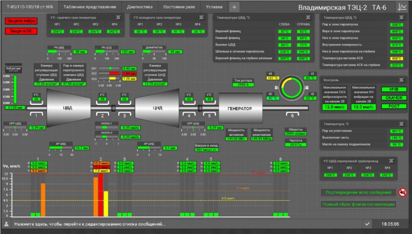This screenshot has height=234, width=412.
Task: Collapse the cold generator gas temperature panel
Action: (x=202, y=18)
